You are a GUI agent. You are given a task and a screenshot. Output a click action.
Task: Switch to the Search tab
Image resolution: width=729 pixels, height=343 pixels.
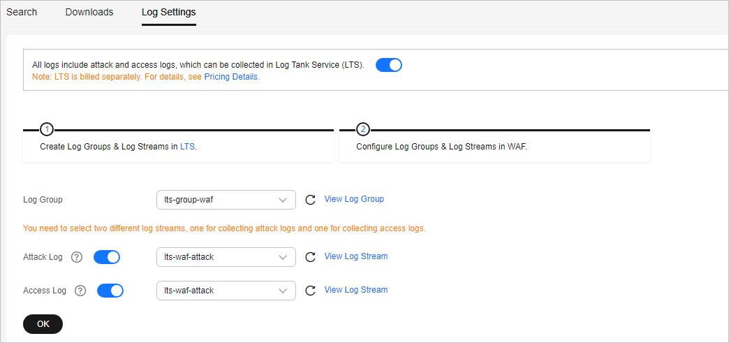[x=22, y=12]
